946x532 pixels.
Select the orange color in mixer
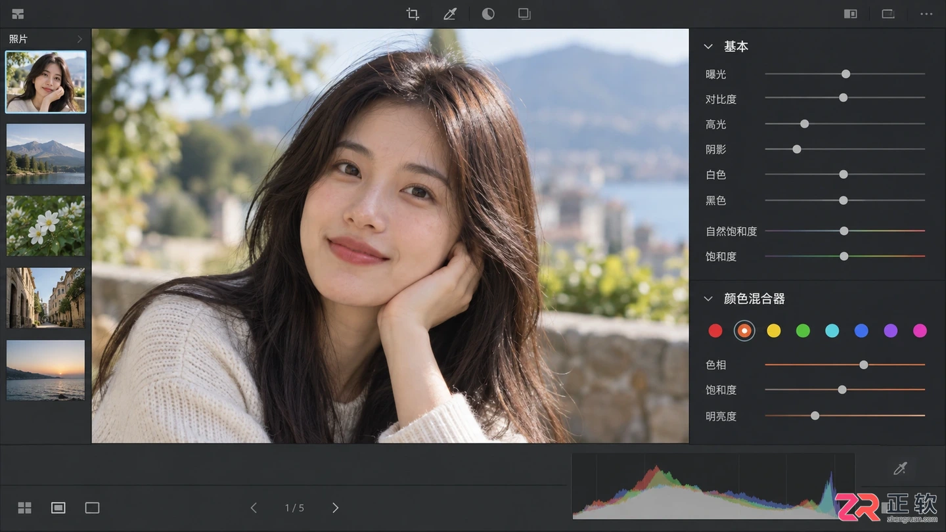tap(744, 331)
